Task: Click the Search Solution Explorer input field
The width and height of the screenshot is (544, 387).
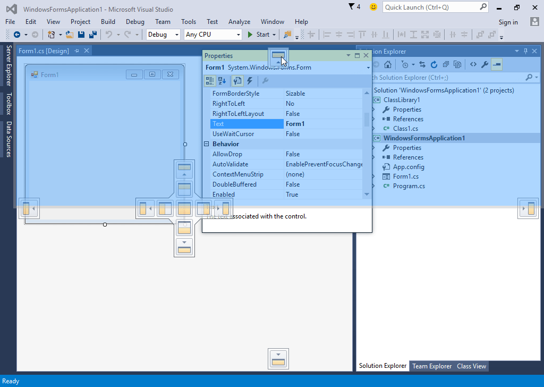Action: [x=447, y=78]
